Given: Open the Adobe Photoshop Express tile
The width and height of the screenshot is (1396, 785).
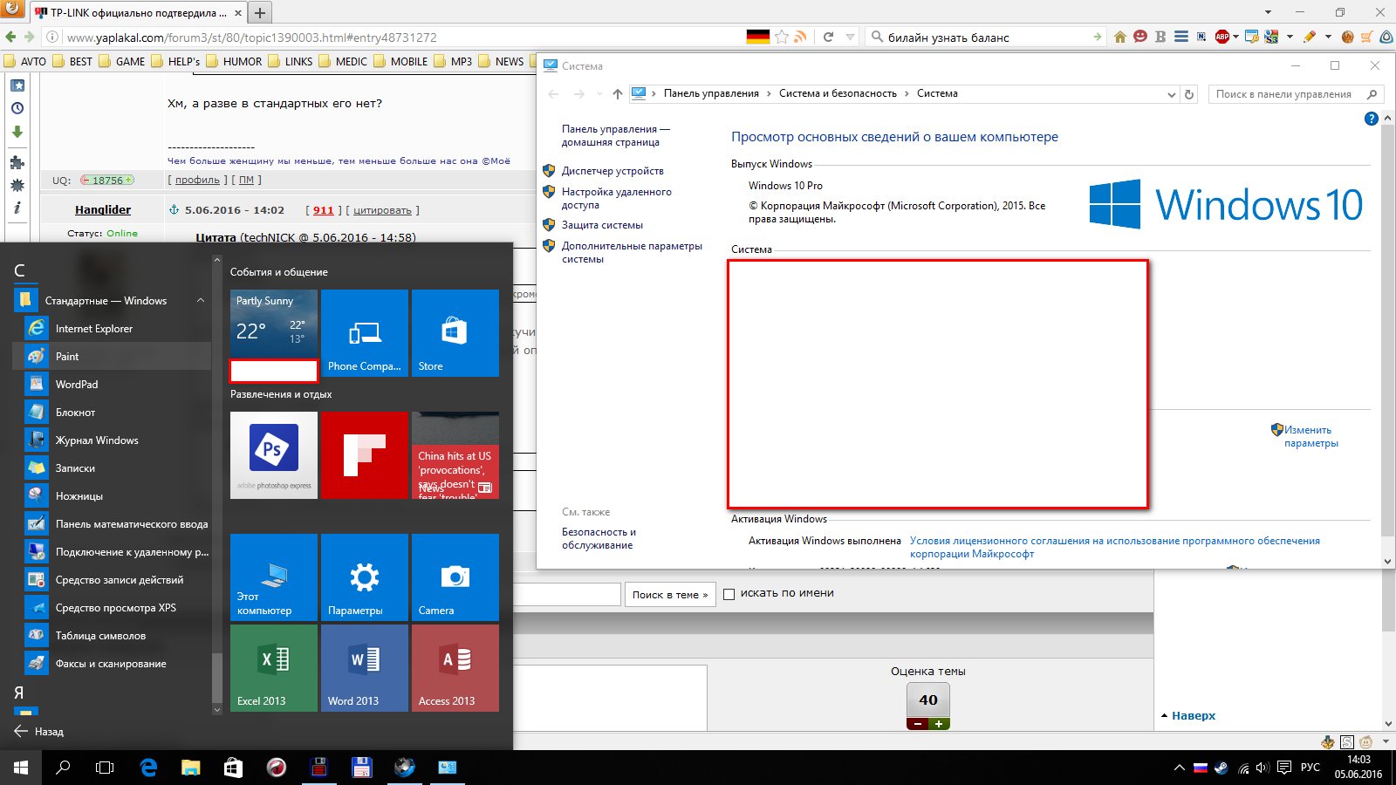Looking at the screenshot, I should pos(274,455).
